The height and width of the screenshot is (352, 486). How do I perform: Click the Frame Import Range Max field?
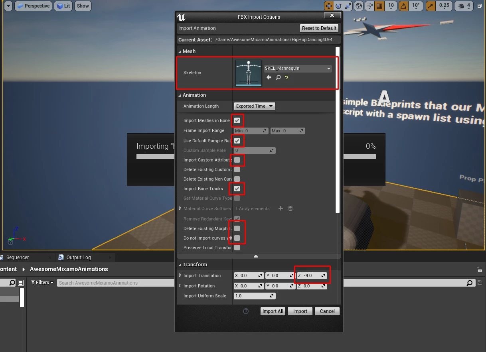coord(288,131)
